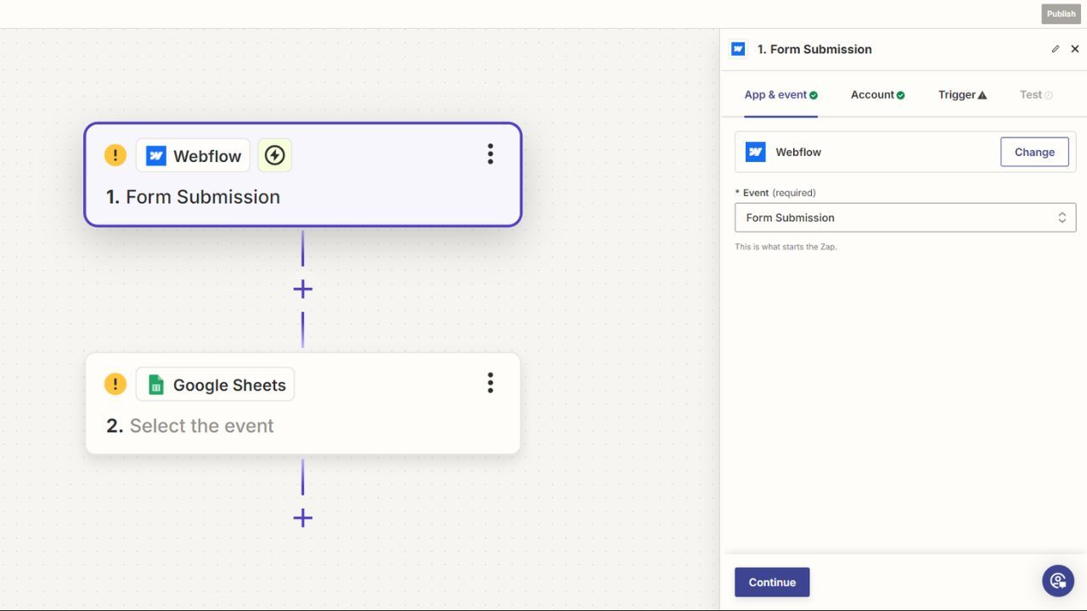Viewport: 1087px width, 611px height.
Task: Open the three-dot menu on the Google Sheets step
Action: (x=490, y=383)
